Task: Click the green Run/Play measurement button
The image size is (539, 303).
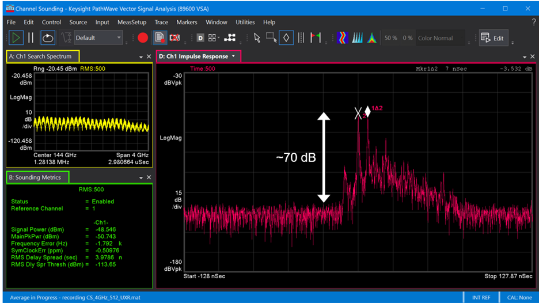Action: pos(16,38)
